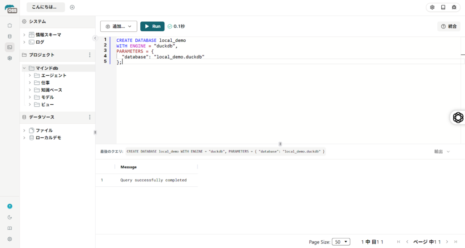
Task: Select the ローカルデモ data source
Action: pos(48,137)
